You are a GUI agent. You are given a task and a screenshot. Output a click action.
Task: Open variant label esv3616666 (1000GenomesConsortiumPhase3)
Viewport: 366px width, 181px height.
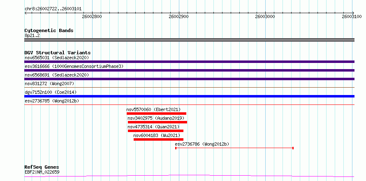[x=74, y=66]
